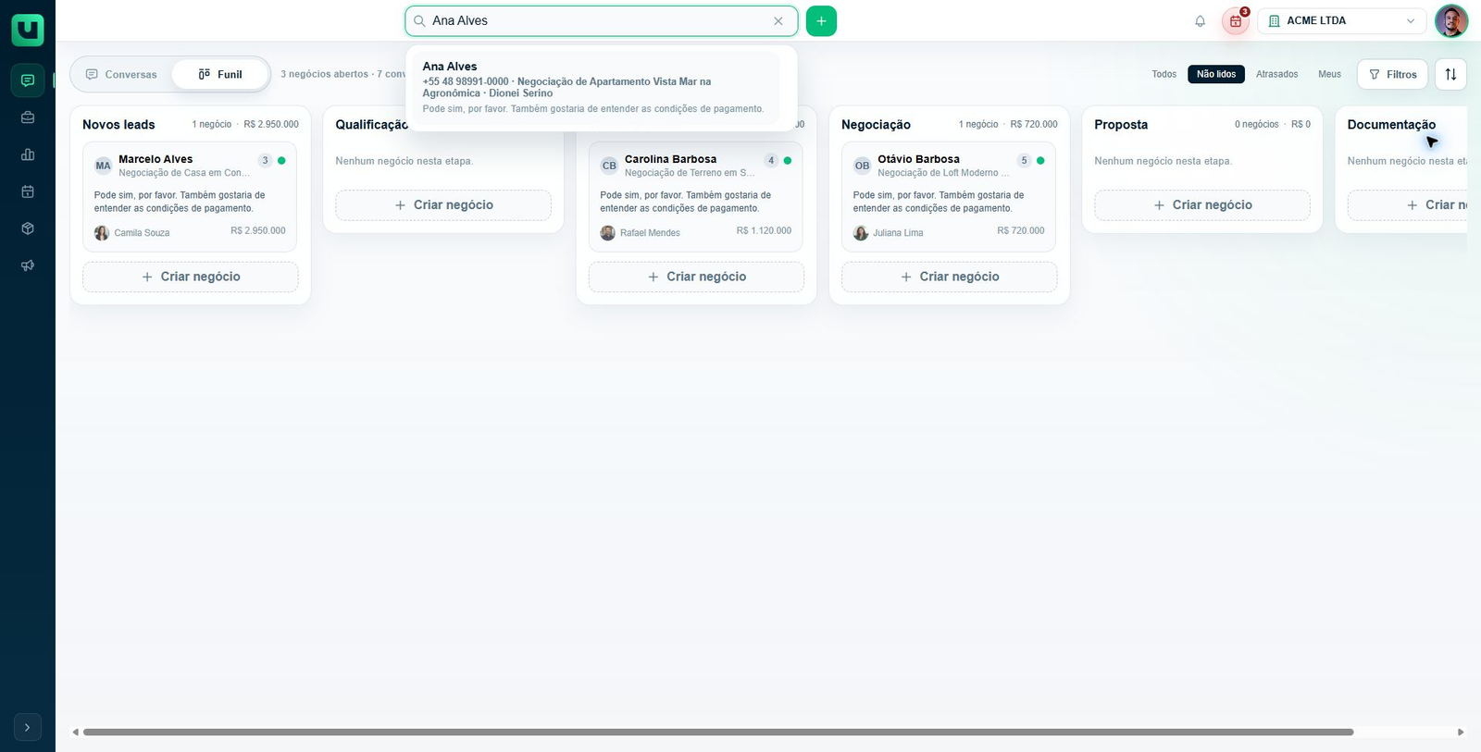Select the Todos filter
This screenshot has width=1481, height=752.
pos(1164,74)
